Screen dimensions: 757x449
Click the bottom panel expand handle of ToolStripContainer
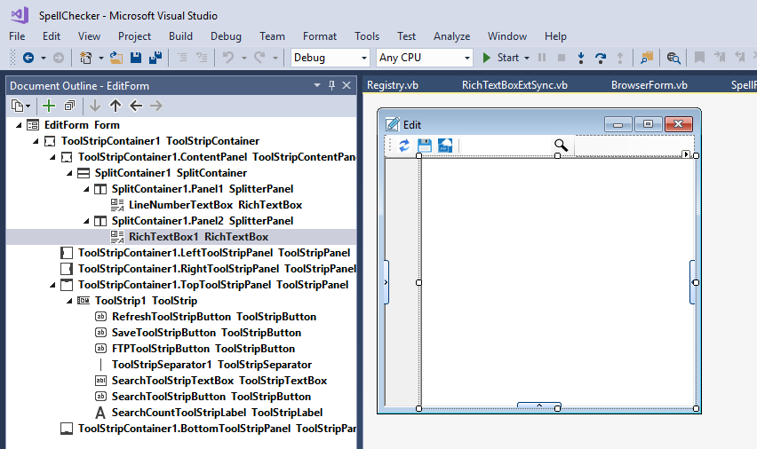click(x=539, y=406)
